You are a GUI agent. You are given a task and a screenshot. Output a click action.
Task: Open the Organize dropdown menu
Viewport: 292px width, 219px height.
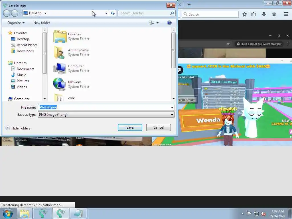16,23
